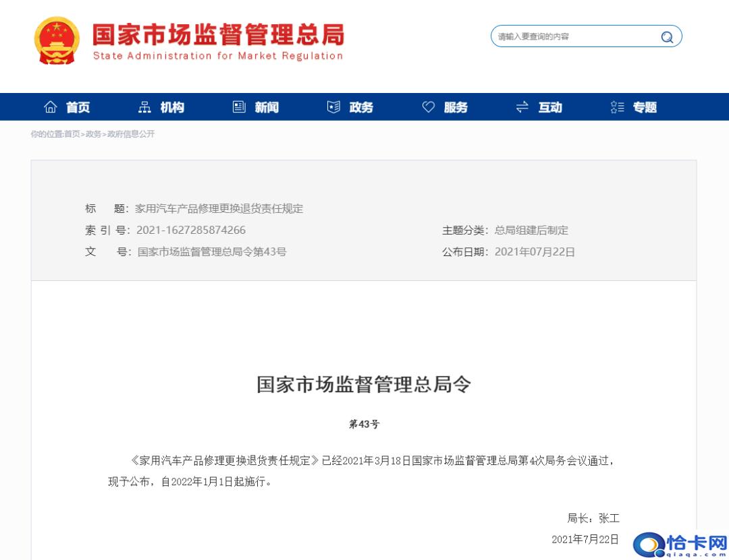Viewport: 729px width, 560px height.
Task: Click the shield document icon beside 政务
Action: point(333,107)
